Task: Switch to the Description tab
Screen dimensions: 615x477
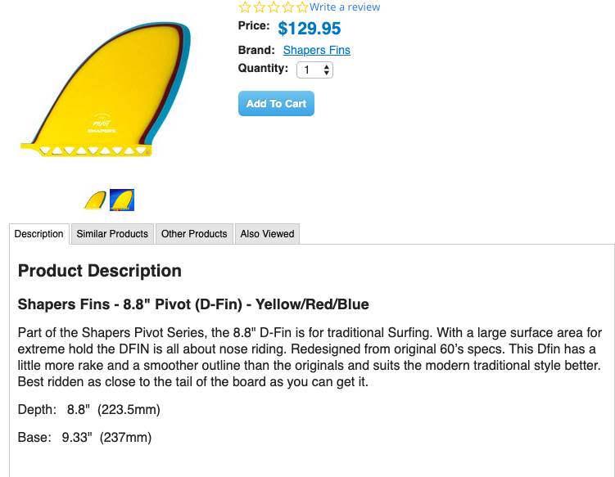Action: 39,234
